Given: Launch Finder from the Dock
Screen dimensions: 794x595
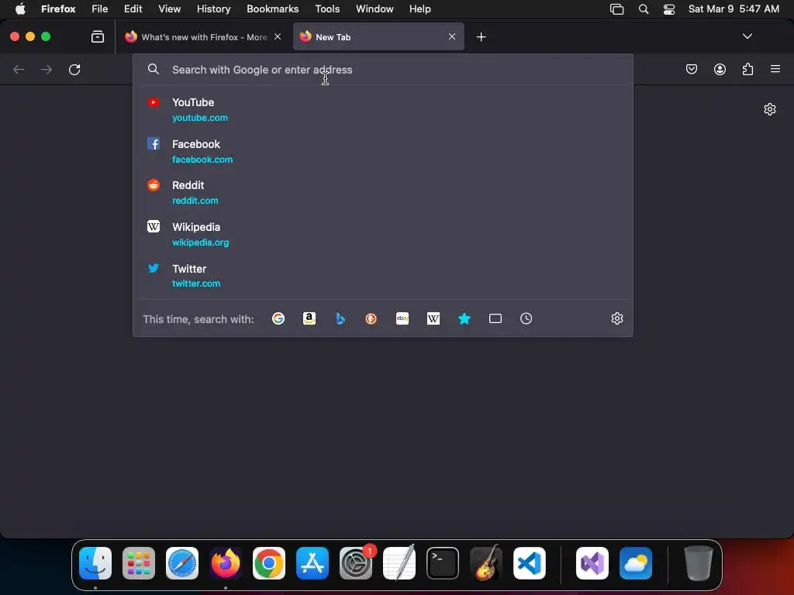Looking at the screenshot, I should pos(95,563).
